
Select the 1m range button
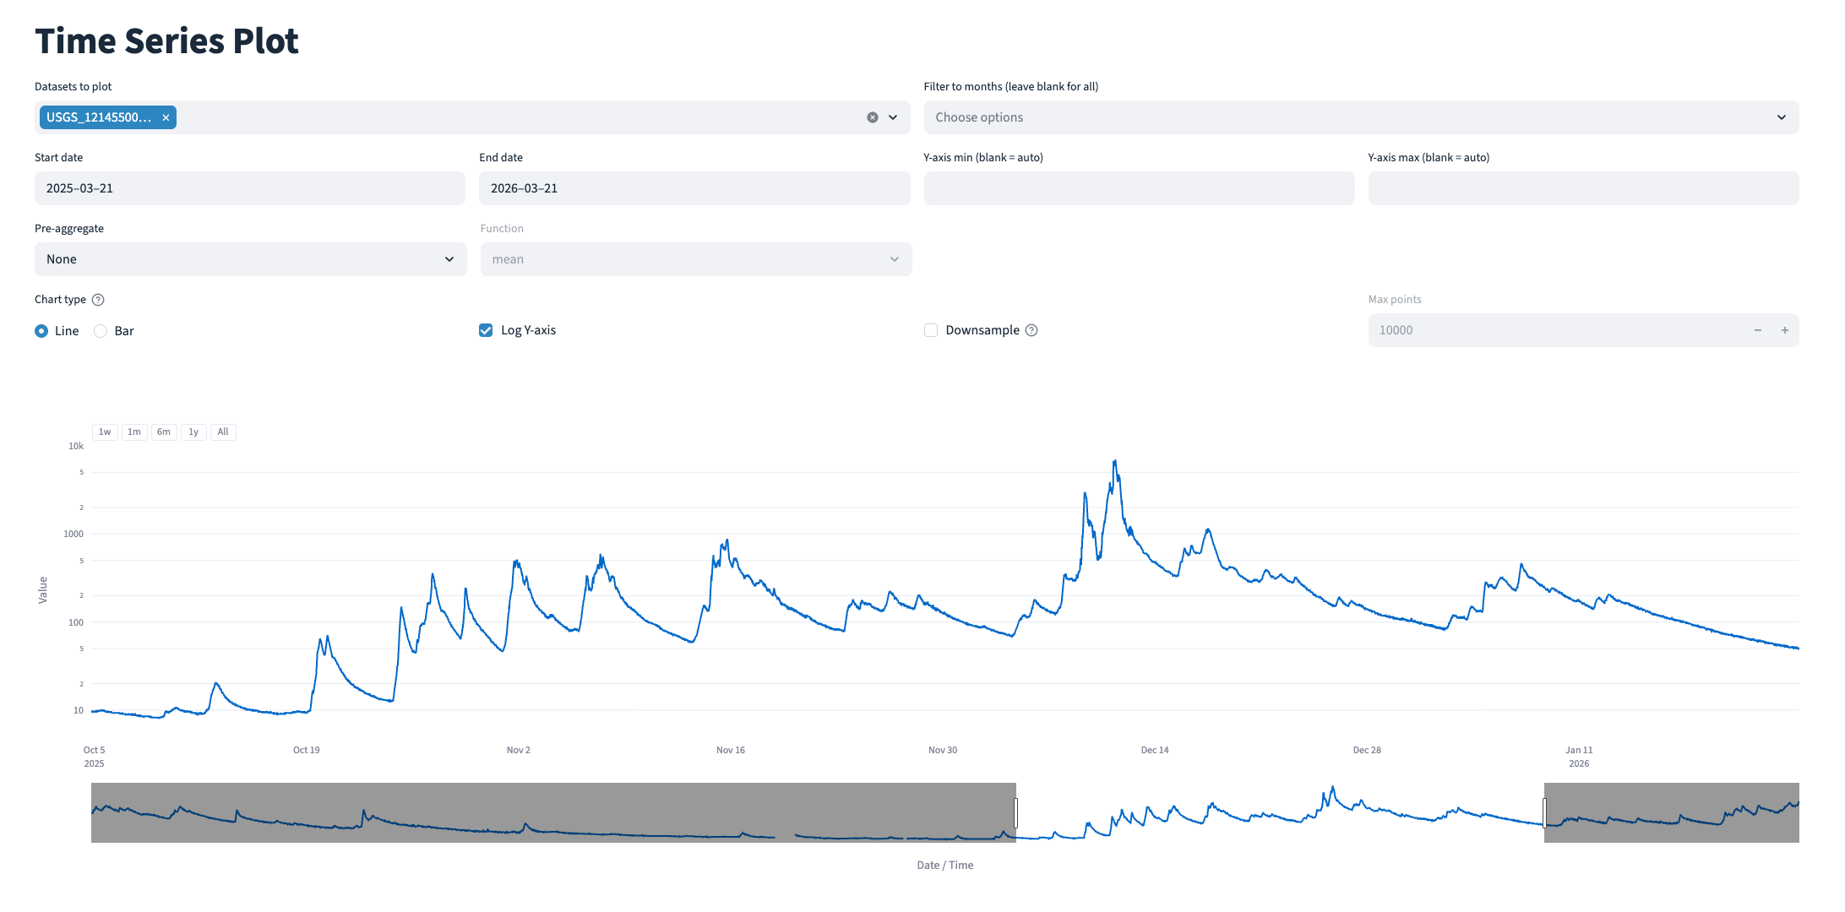(134, 432)
